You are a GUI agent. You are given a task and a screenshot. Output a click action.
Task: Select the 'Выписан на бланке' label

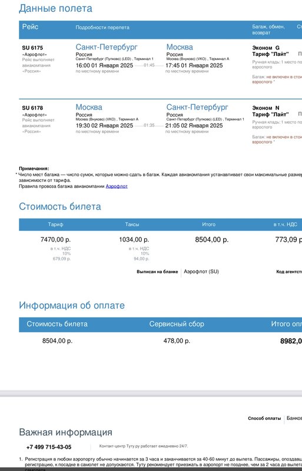tap(157, 272)
